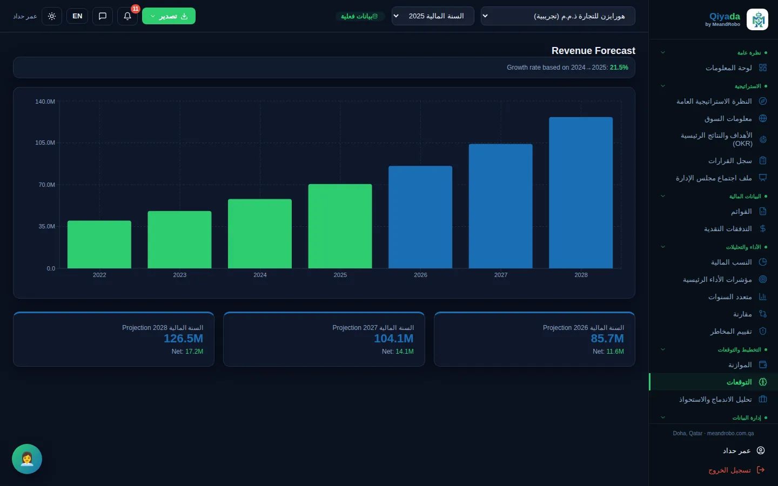Collapse the البيانات المالية section chevron

pyautogui.click(x=663, y=196)
